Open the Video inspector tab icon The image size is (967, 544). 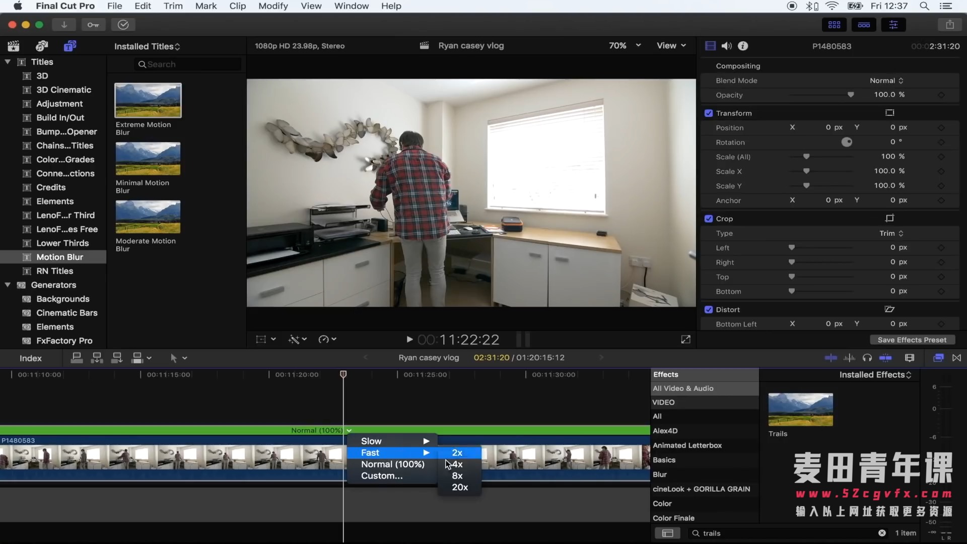(710, 46)
